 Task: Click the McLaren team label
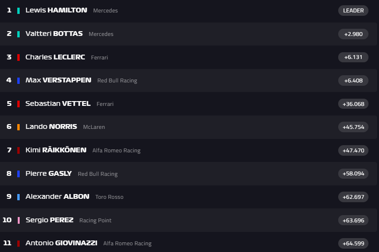[x=94, y=127]
